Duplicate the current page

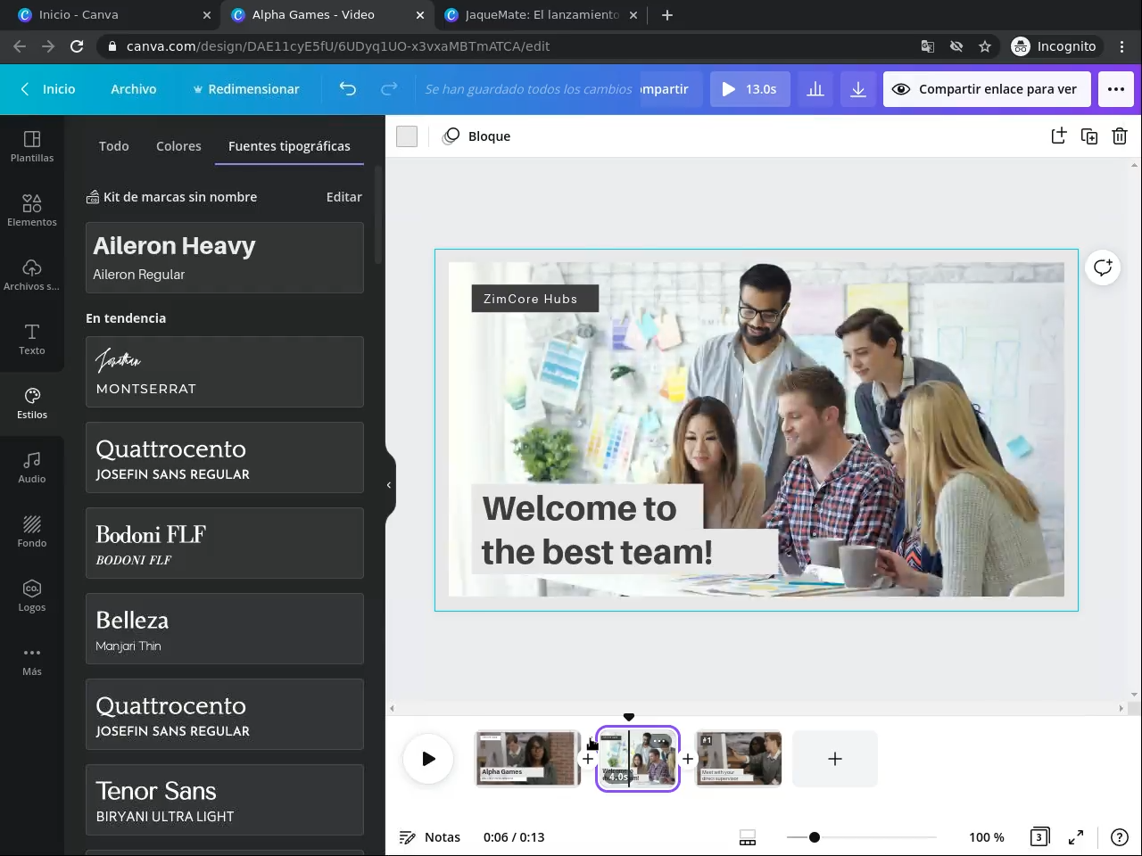(x=1089, y=136)
